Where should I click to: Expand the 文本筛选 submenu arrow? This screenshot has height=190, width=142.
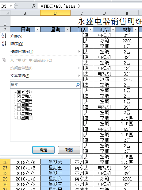coord(79,76)
